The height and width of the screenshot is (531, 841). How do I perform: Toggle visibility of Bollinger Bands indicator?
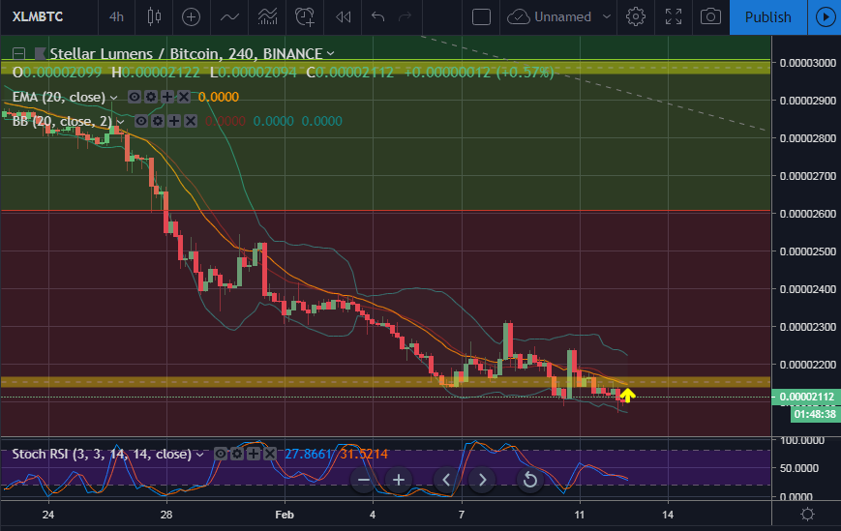click(141, 121)
